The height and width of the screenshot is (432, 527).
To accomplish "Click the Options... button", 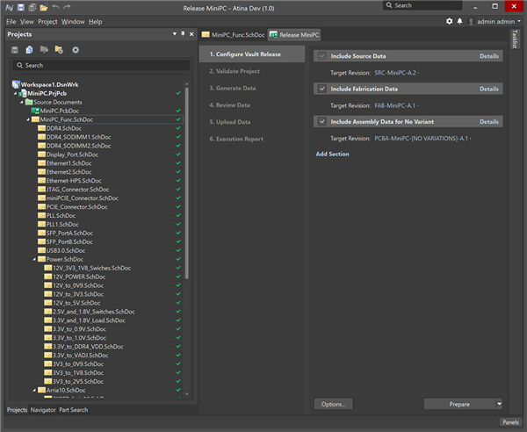I will pos(332,404).
